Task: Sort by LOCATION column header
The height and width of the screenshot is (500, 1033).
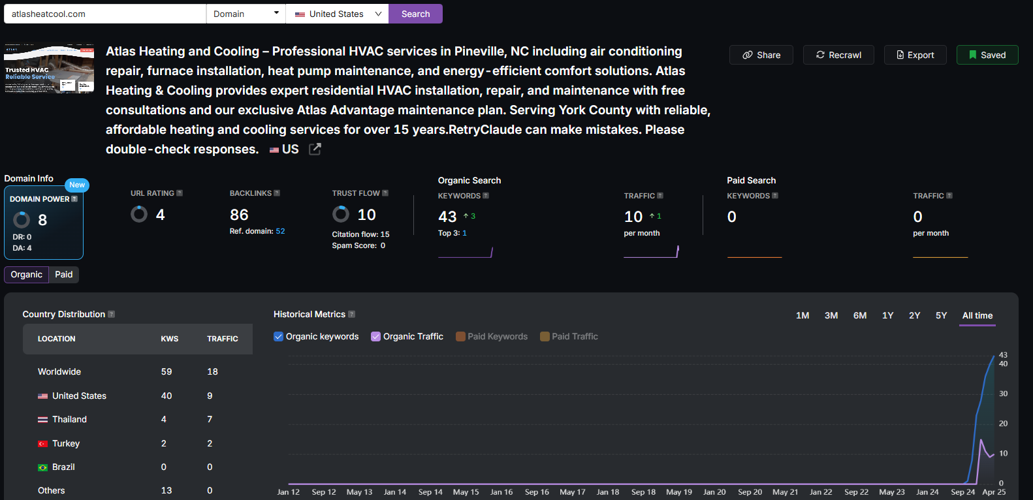Action: tap(57, 339)
